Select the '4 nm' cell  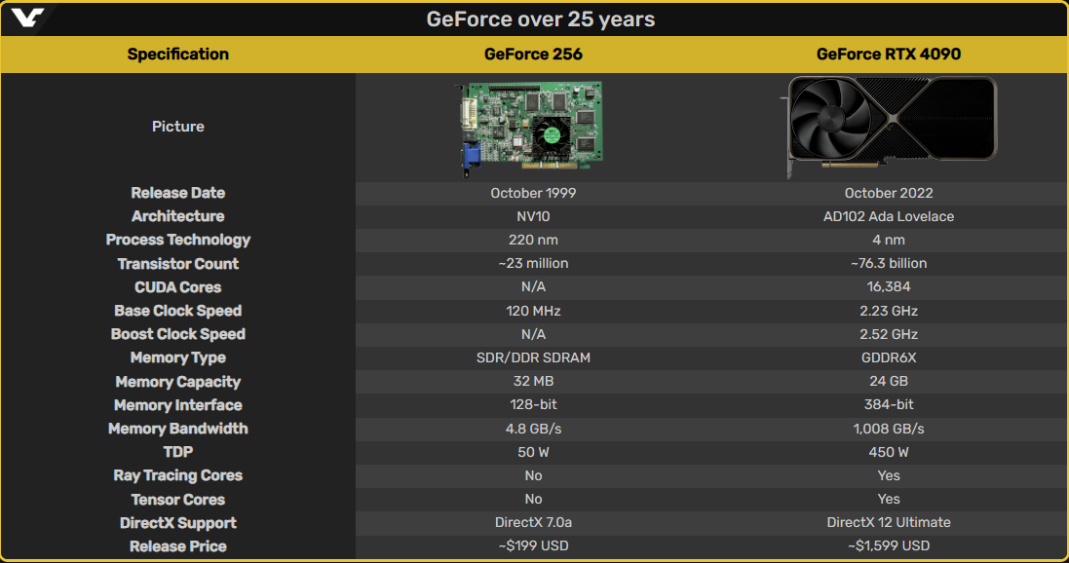point(889,240)
